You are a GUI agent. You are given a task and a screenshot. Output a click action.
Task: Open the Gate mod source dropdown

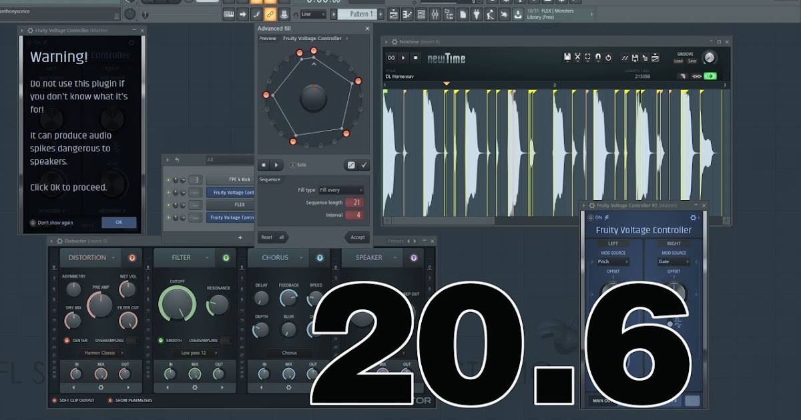(672, 262)
